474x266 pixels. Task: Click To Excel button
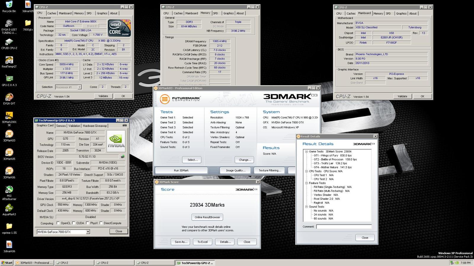pyautogui.click(x=203, y=242)
